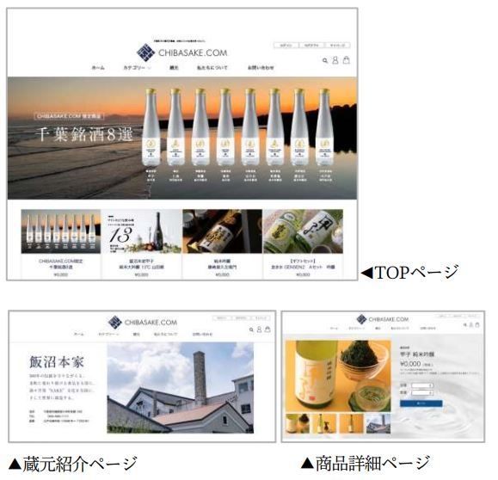Click お問い合わせ in the TOP page navigation
The width and height of the screenshot is (498, 480).
(x=261, y=68)
